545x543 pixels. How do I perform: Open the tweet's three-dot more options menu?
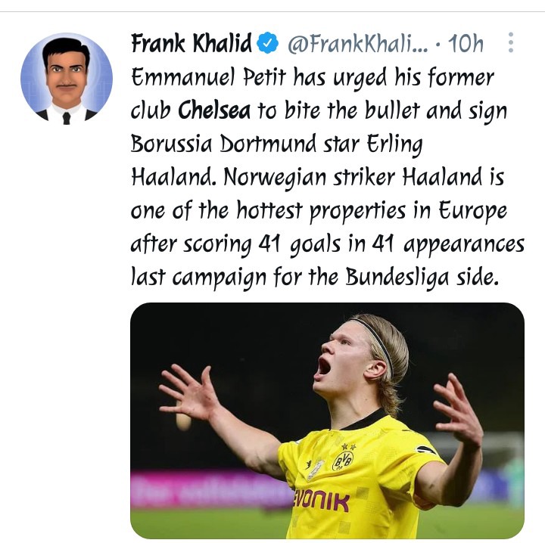511,43
